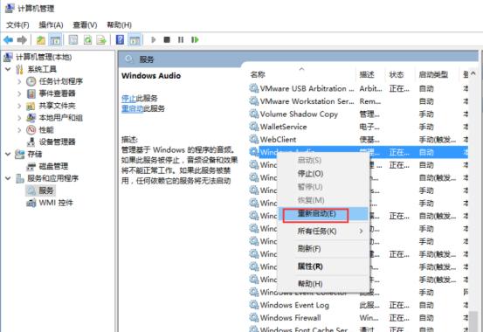
Task: Select the WebClient service row
Action: (x=359, y=139)
